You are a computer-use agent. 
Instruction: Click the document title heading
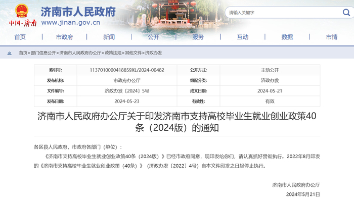177,122
